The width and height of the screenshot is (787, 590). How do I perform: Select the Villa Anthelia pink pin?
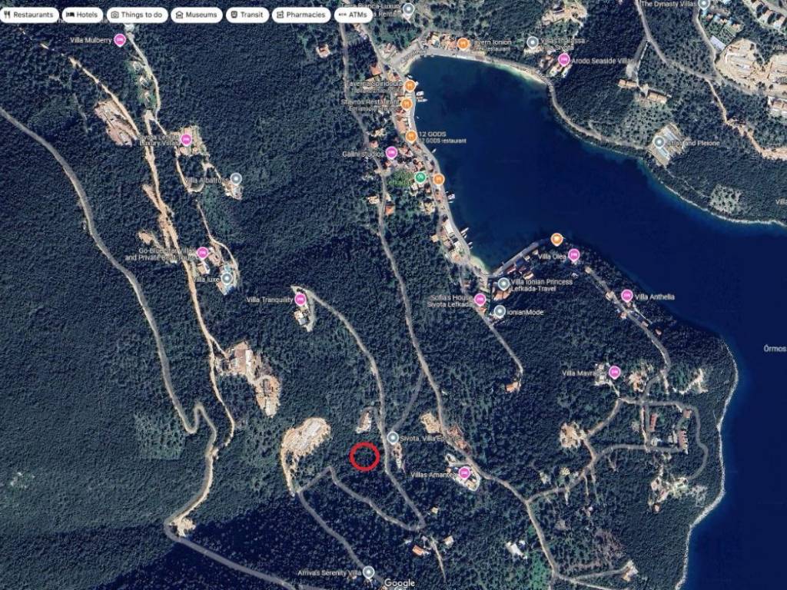[627, 296]
